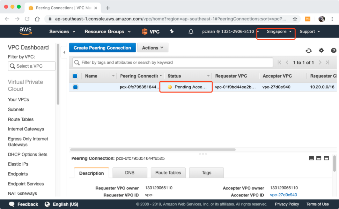Viewport: 339px width, 209px height.
Task: Reload the browser page
Action: [x=27, y=19]
